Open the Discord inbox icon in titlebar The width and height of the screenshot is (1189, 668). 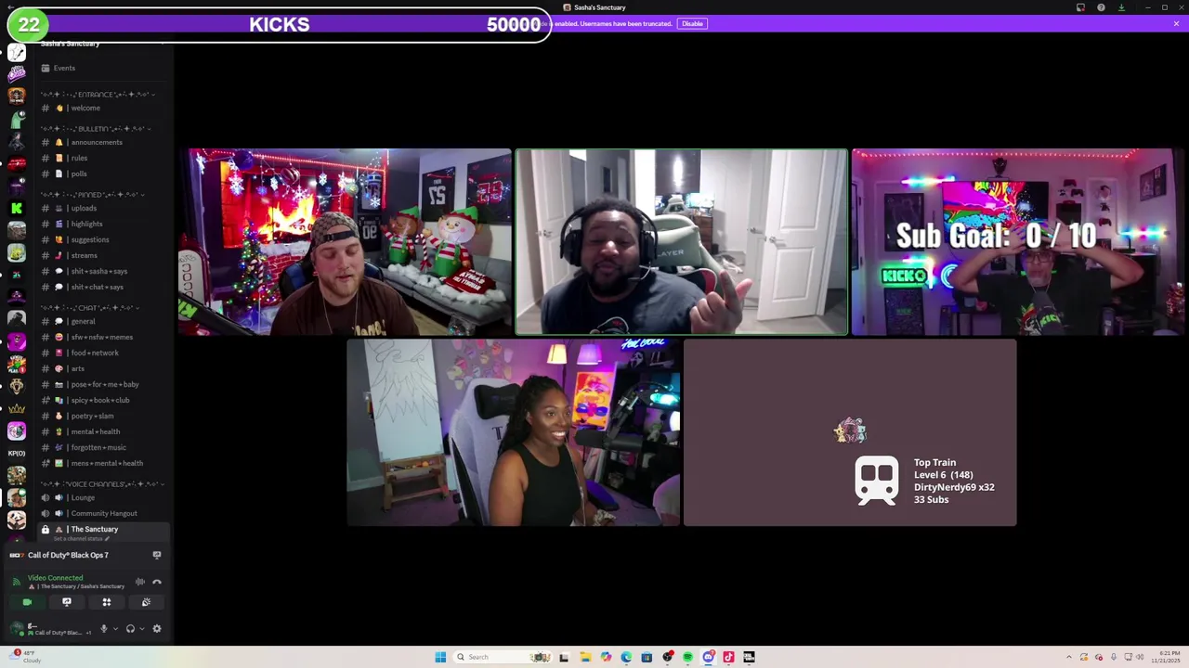1080,7
